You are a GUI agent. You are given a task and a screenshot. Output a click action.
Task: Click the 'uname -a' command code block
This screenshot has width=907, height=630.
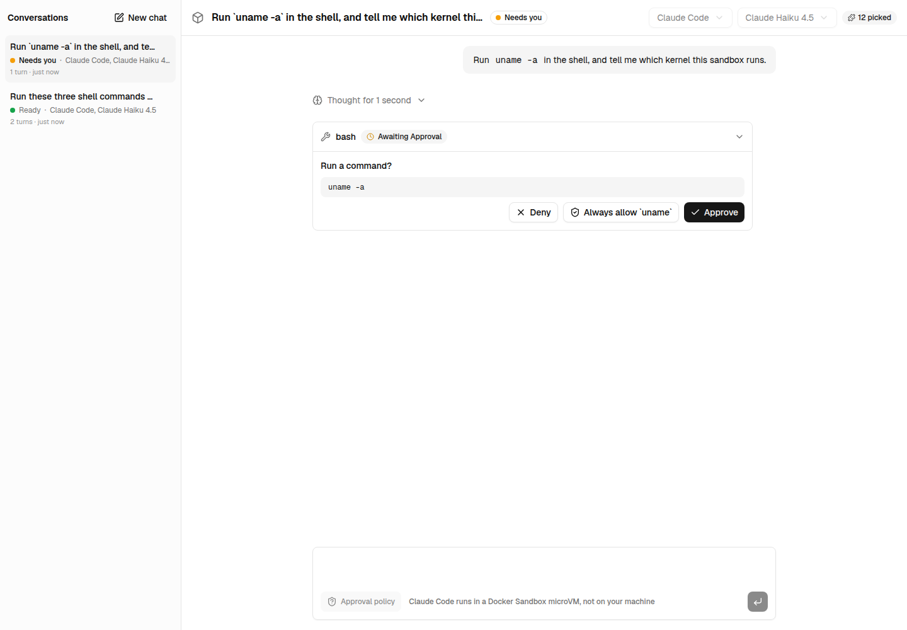[x=532, y=187]
